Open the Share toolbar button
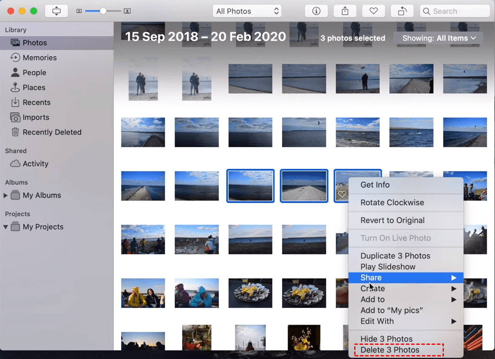 pyautogui.click(x=345, y=11)
